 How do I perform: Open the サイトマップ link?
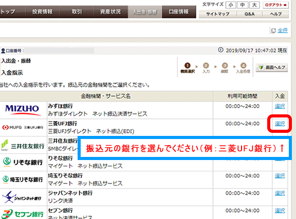point(218,14)
